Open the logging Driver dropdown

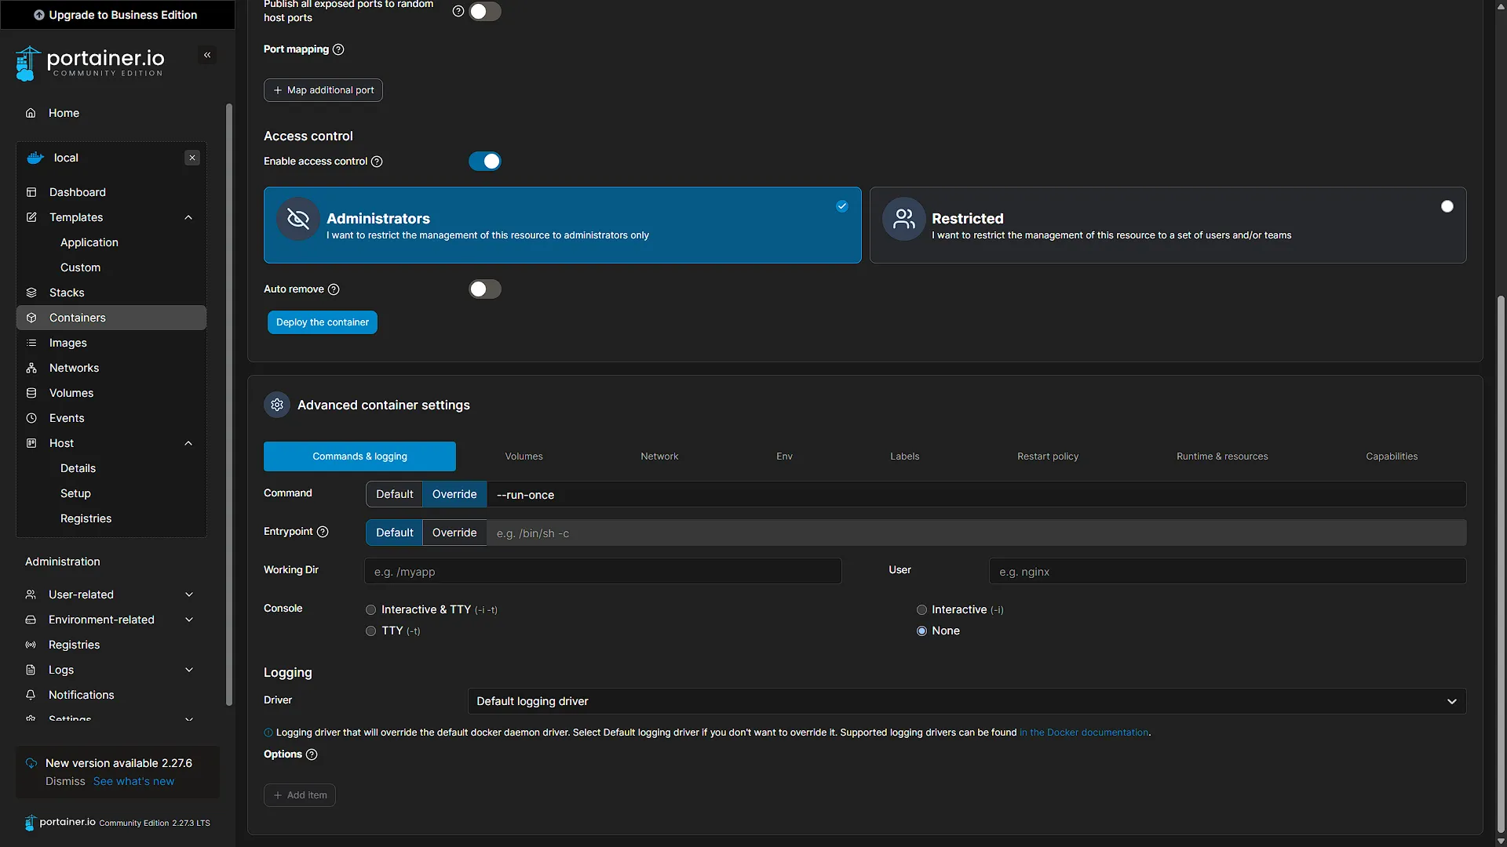pos(966,701)
